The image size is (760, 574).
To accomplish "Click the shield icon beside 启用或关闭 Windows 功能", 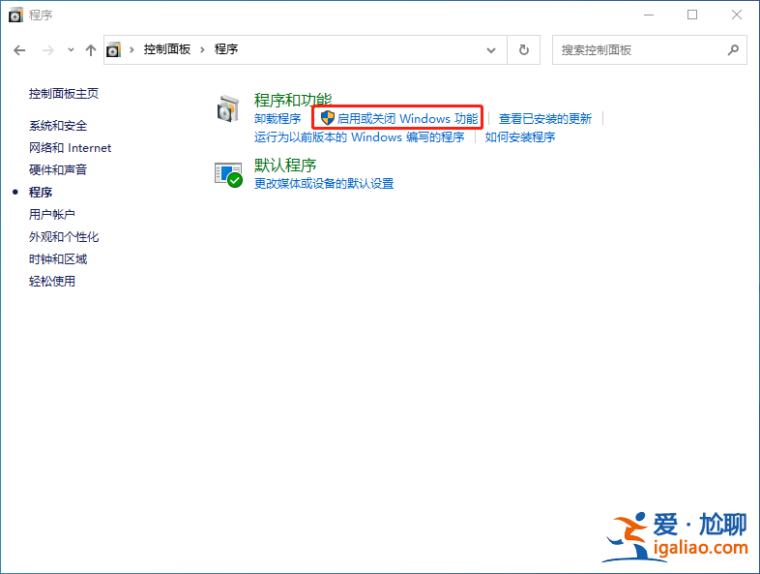I will (x=328, y=117).
